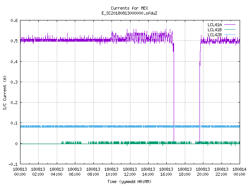Click the x-axis tick '180813 16:00'

pos(166,172)
